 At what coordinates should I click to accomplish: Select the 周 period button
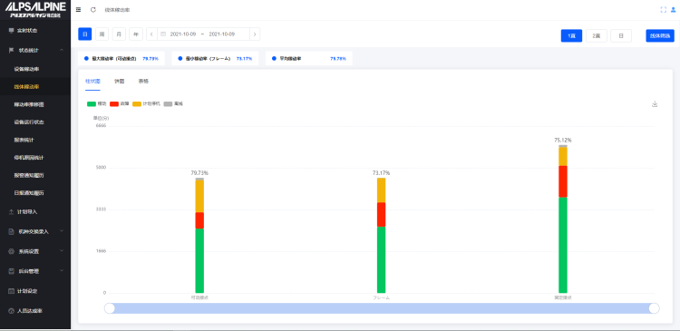point(102,34)
